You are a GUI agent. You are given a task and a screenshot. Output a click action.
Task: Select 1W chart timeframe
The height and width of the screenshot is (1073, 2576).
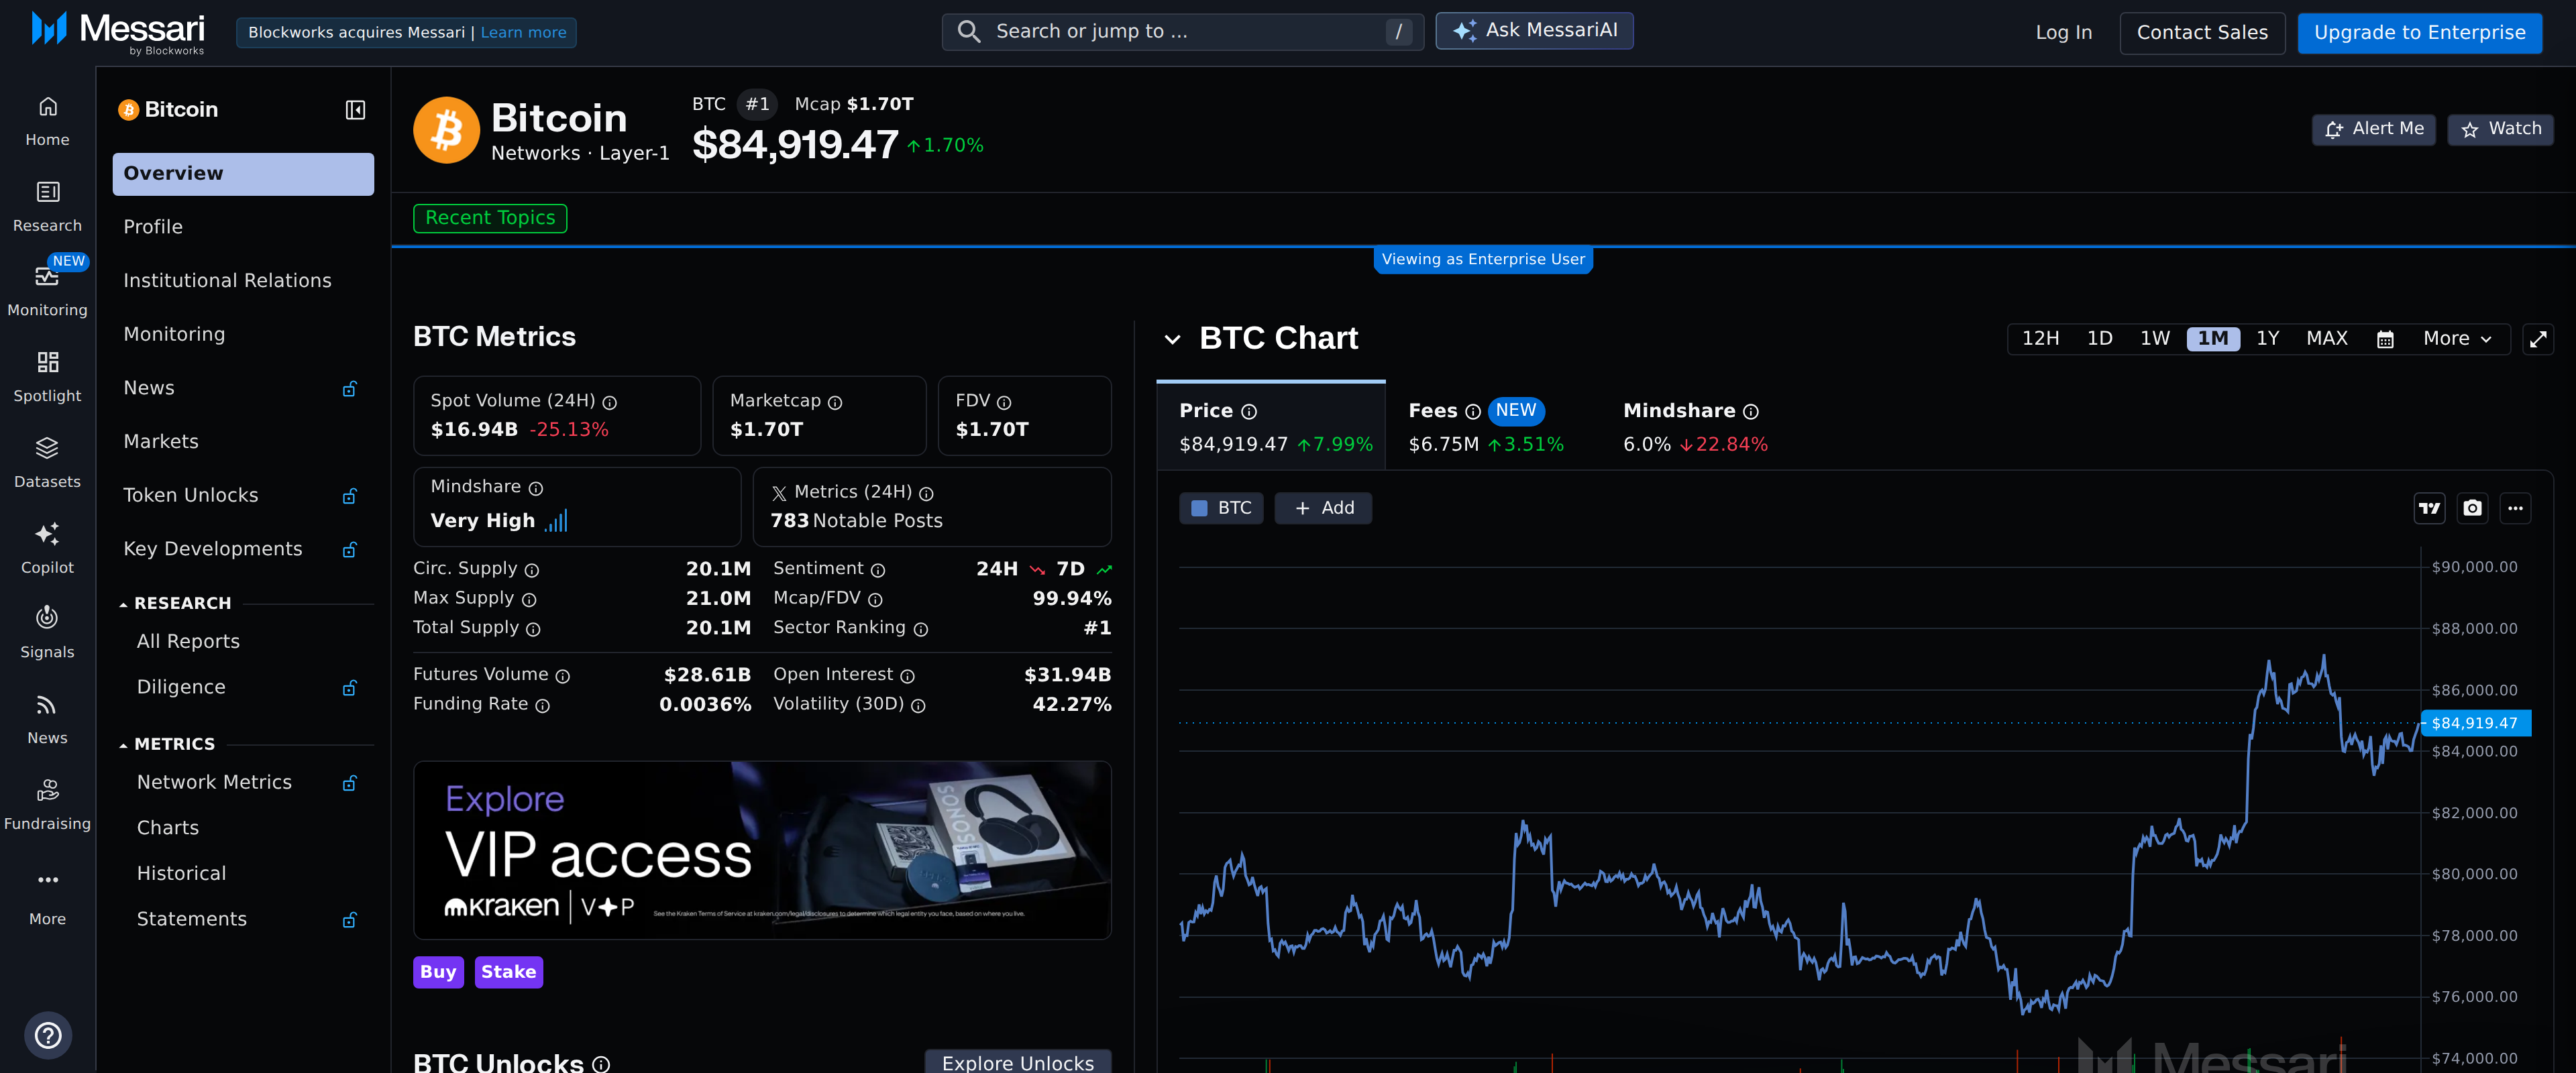(x=2154, y=339)
